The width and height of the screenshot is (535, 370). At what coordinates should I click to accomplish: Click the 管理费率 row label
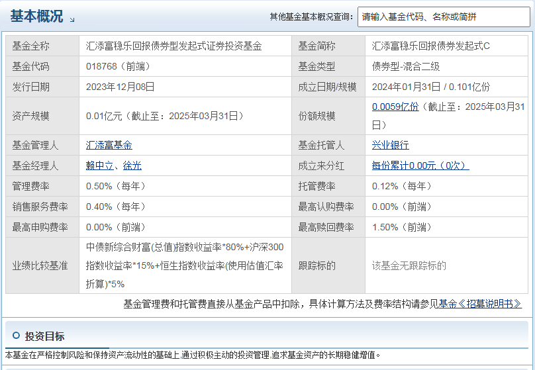point(30,186)
